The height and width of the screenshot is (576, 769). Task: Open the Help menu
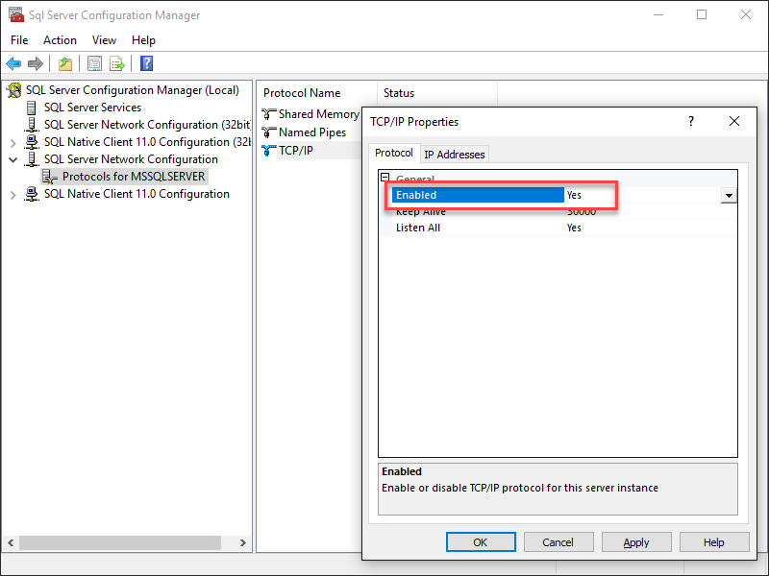(143, 40)
